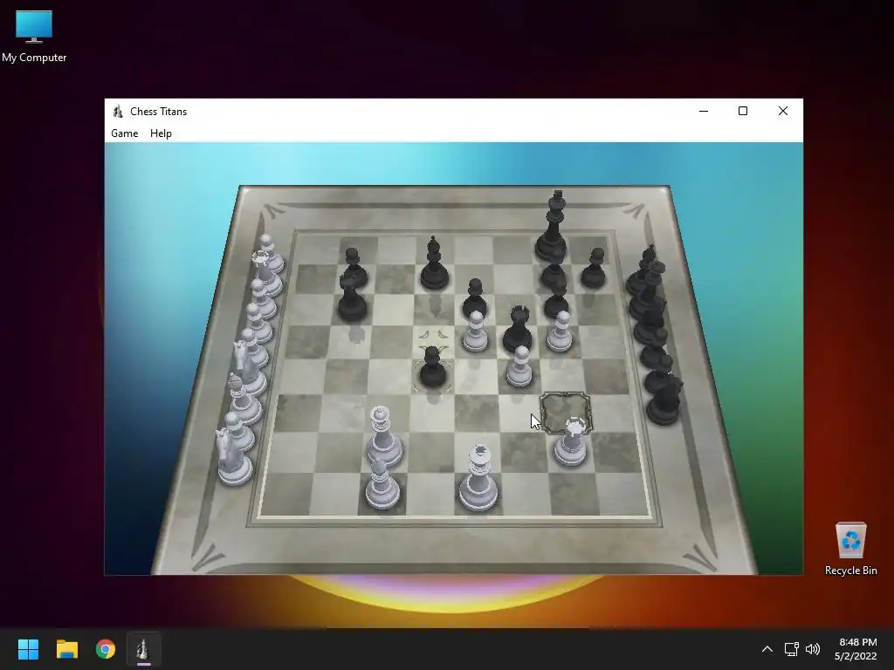
Task: Select the black pawn on the highlighted square
Action: [432, 369]
